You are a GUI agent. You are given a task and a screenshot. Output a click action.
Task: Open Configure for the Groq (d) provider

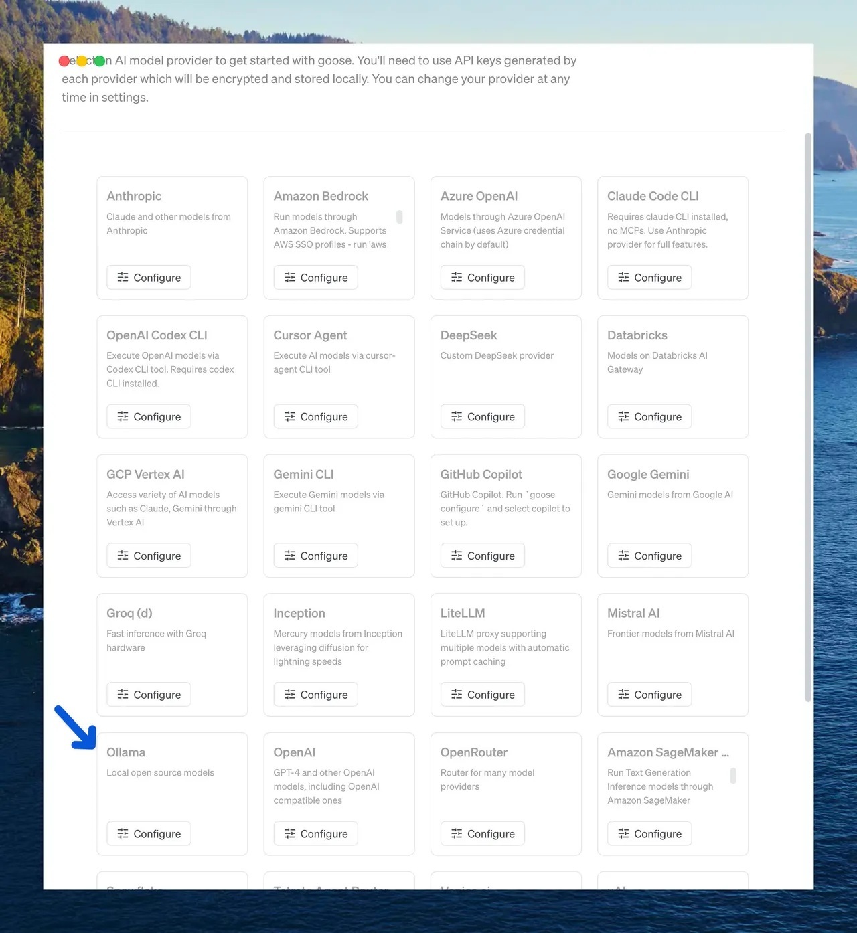[x=149, y=695]
